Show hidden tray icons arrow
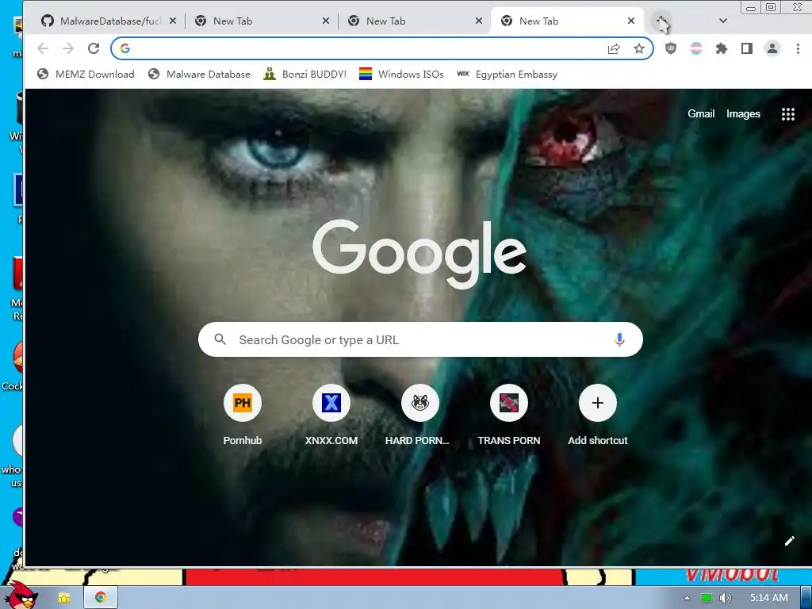Screen dimensions: 812x609 [687, 598]
